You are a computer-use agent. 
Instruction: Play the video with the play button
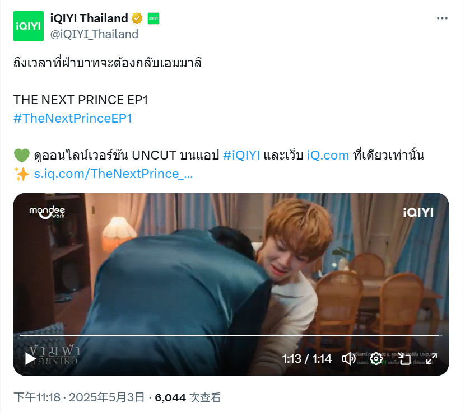coord(30,359)
